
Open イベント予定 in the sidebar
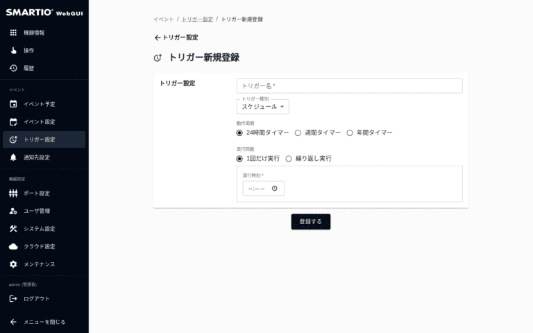tap(39, 104)
